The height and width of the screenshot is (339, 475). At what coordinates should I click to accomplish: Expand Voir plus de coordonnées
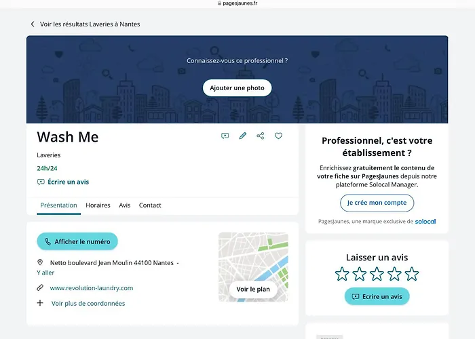pos(88,304)
